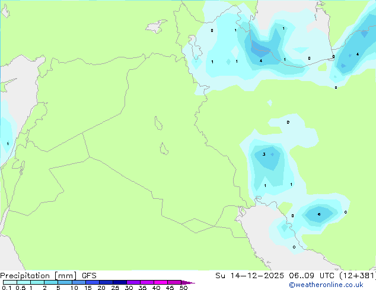Click the legend label '0.5'

click(x=20, y=288)
